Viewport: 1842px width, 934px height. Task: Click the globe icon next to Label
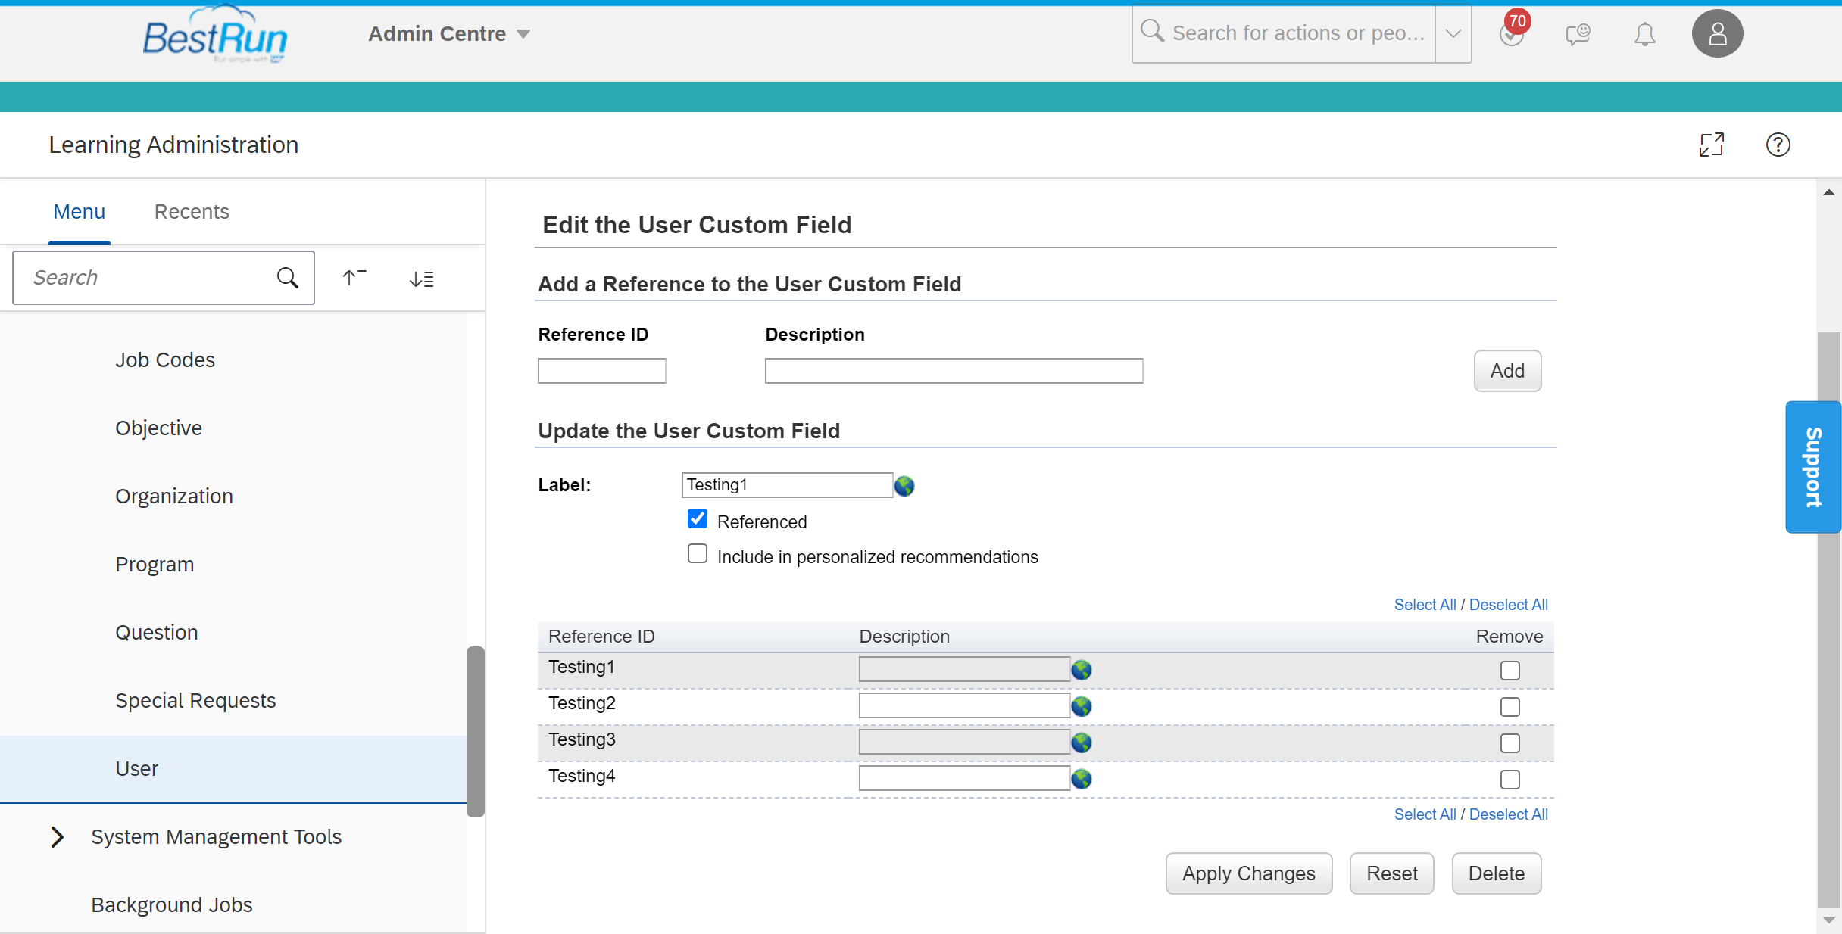[904, 486]
